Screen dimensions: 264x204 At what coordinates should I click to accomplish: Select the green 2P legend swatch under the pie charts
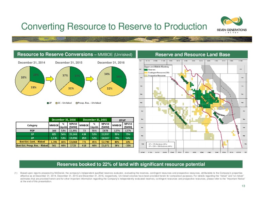point(48,103)
